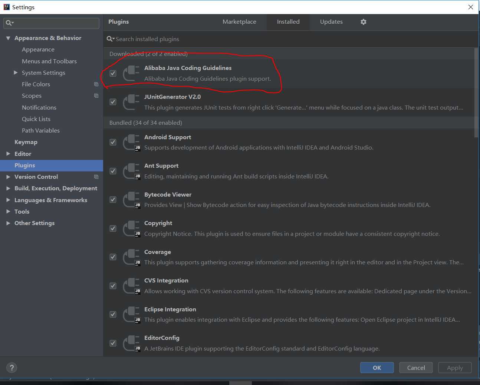
Task: Toggle the Coverage plugin checkbox
Action: [x=113, y=257]
